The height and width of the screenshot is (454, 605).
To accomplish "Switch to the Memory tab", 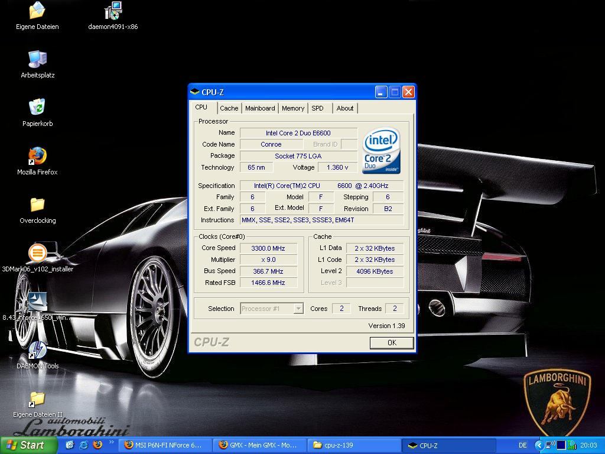I will pos(293,108).
